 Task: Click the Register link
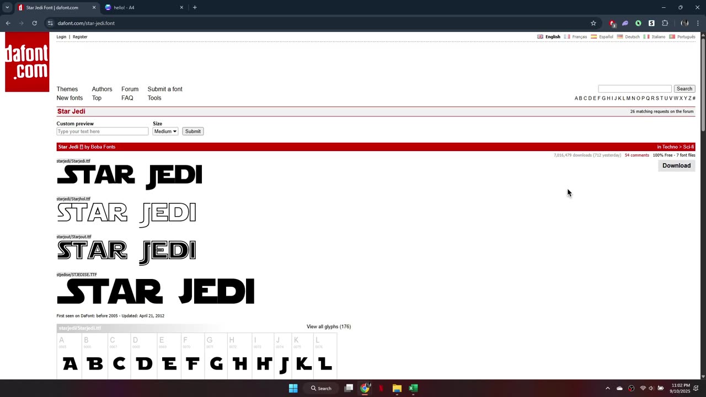coord(80,37)
